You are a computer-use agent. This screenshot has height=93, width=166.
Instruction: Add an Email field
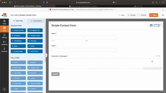pos(35,46)
